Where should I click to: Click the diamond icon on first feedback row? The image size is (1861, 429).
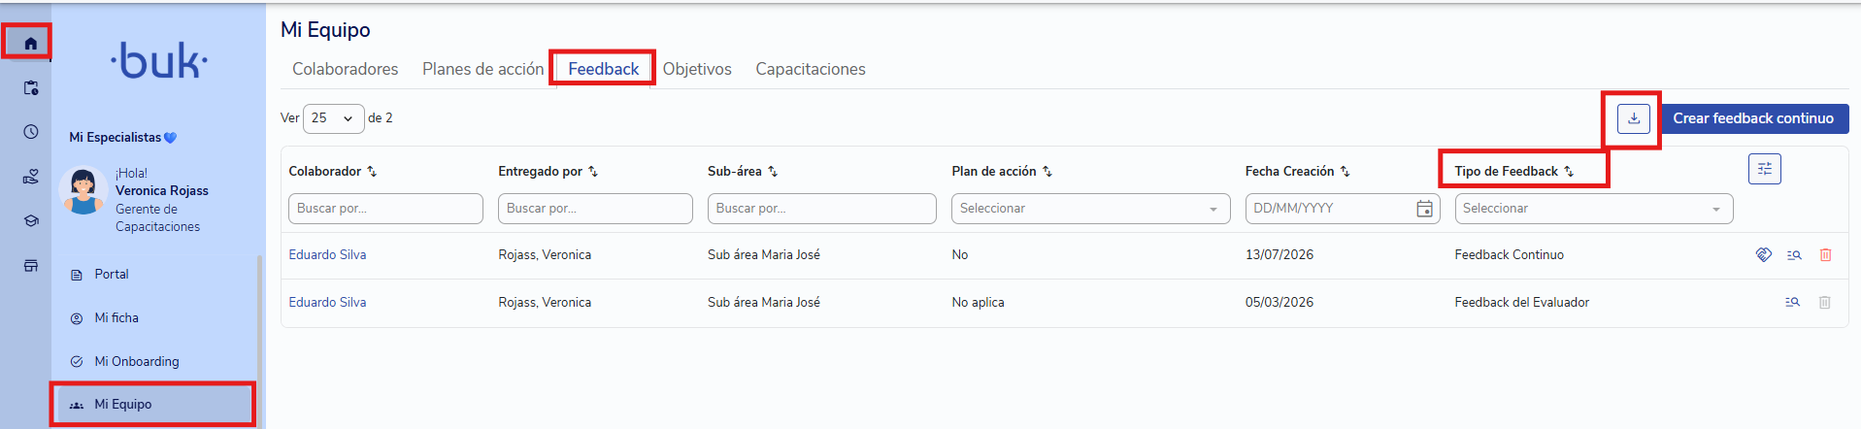coord(1764,255)
